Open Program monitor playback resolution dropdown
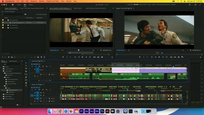Image resolution: width=204 pixels, height=115 pixels. coord(185,50)
